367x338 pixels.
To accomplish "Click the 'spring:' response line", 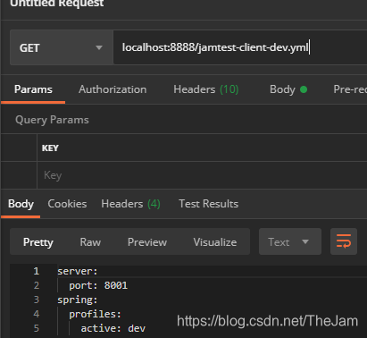I will point(78,300).
